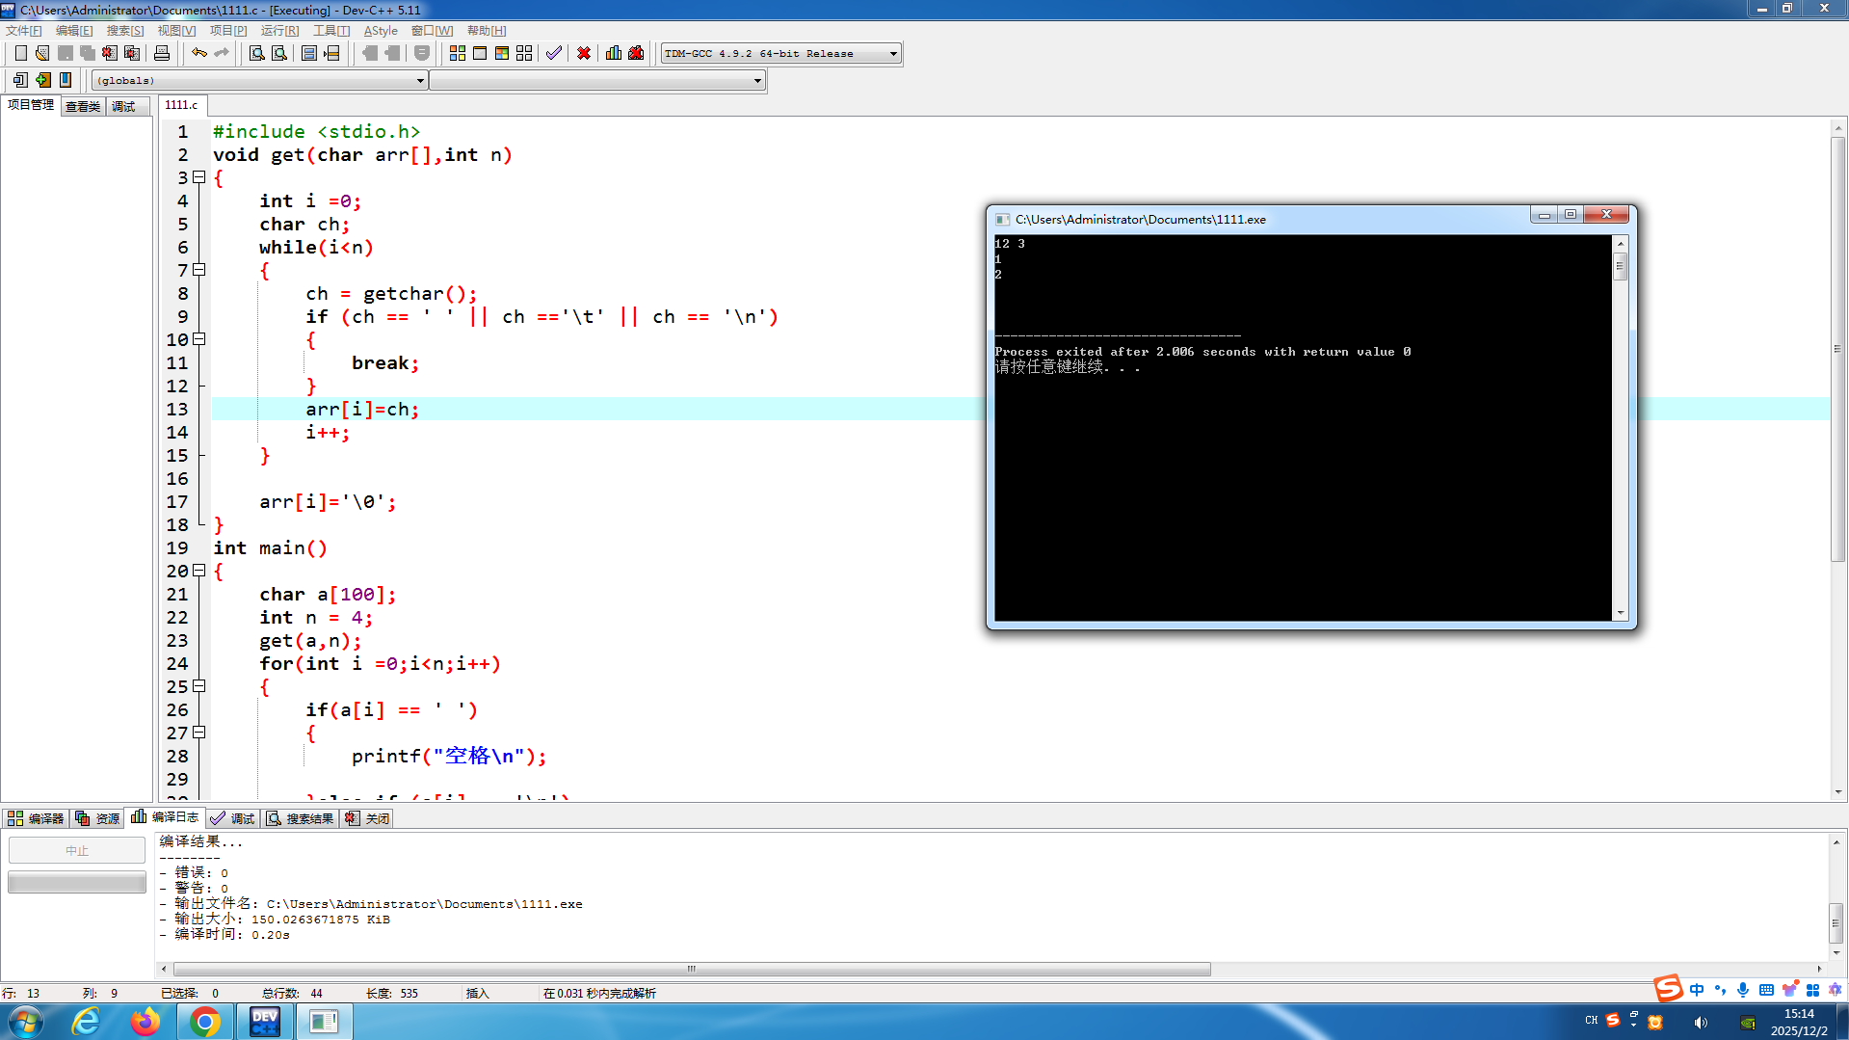This screenshot has height=1040, width=1849.
Task: Click the green plus icon in second toolbar
Action: 42,80
